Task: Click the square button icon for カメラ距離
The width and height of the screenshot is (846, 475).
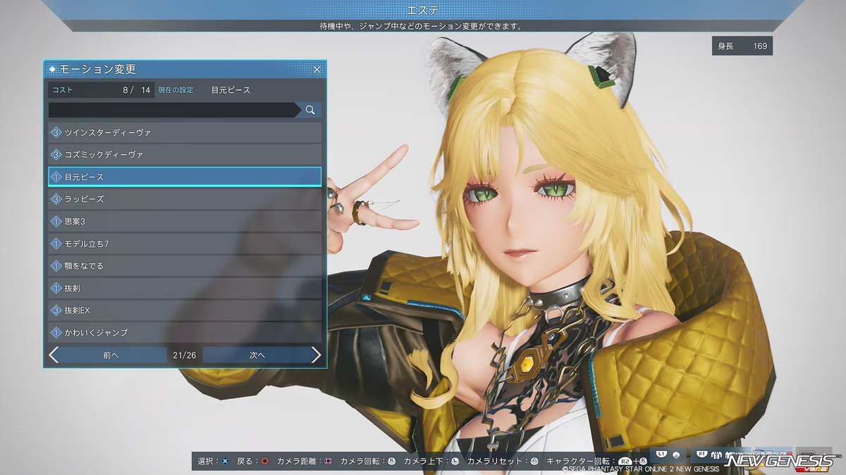Action: [x=328, y=462]
